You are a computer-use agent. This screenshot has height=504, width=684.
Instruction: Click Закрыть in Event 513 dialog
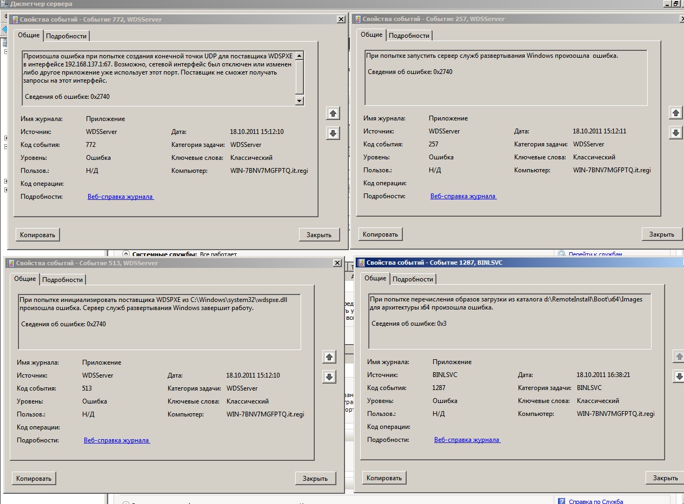315,478
